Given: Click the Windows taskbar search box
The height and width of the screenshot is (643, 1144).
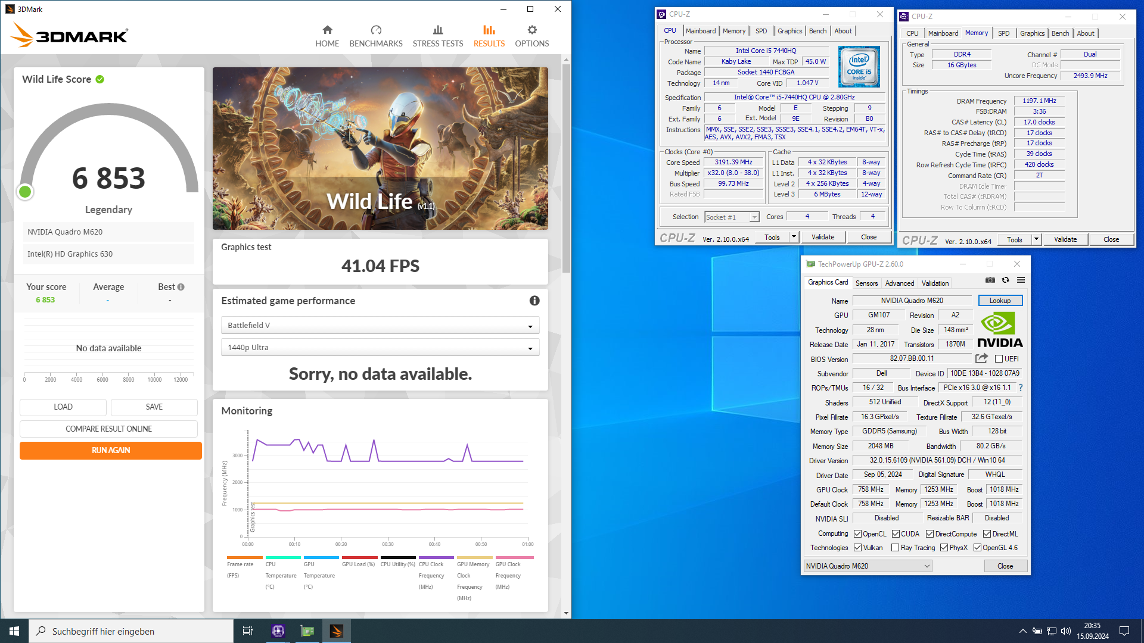Looking at the screenshot, I should click(x=131, y=631).
